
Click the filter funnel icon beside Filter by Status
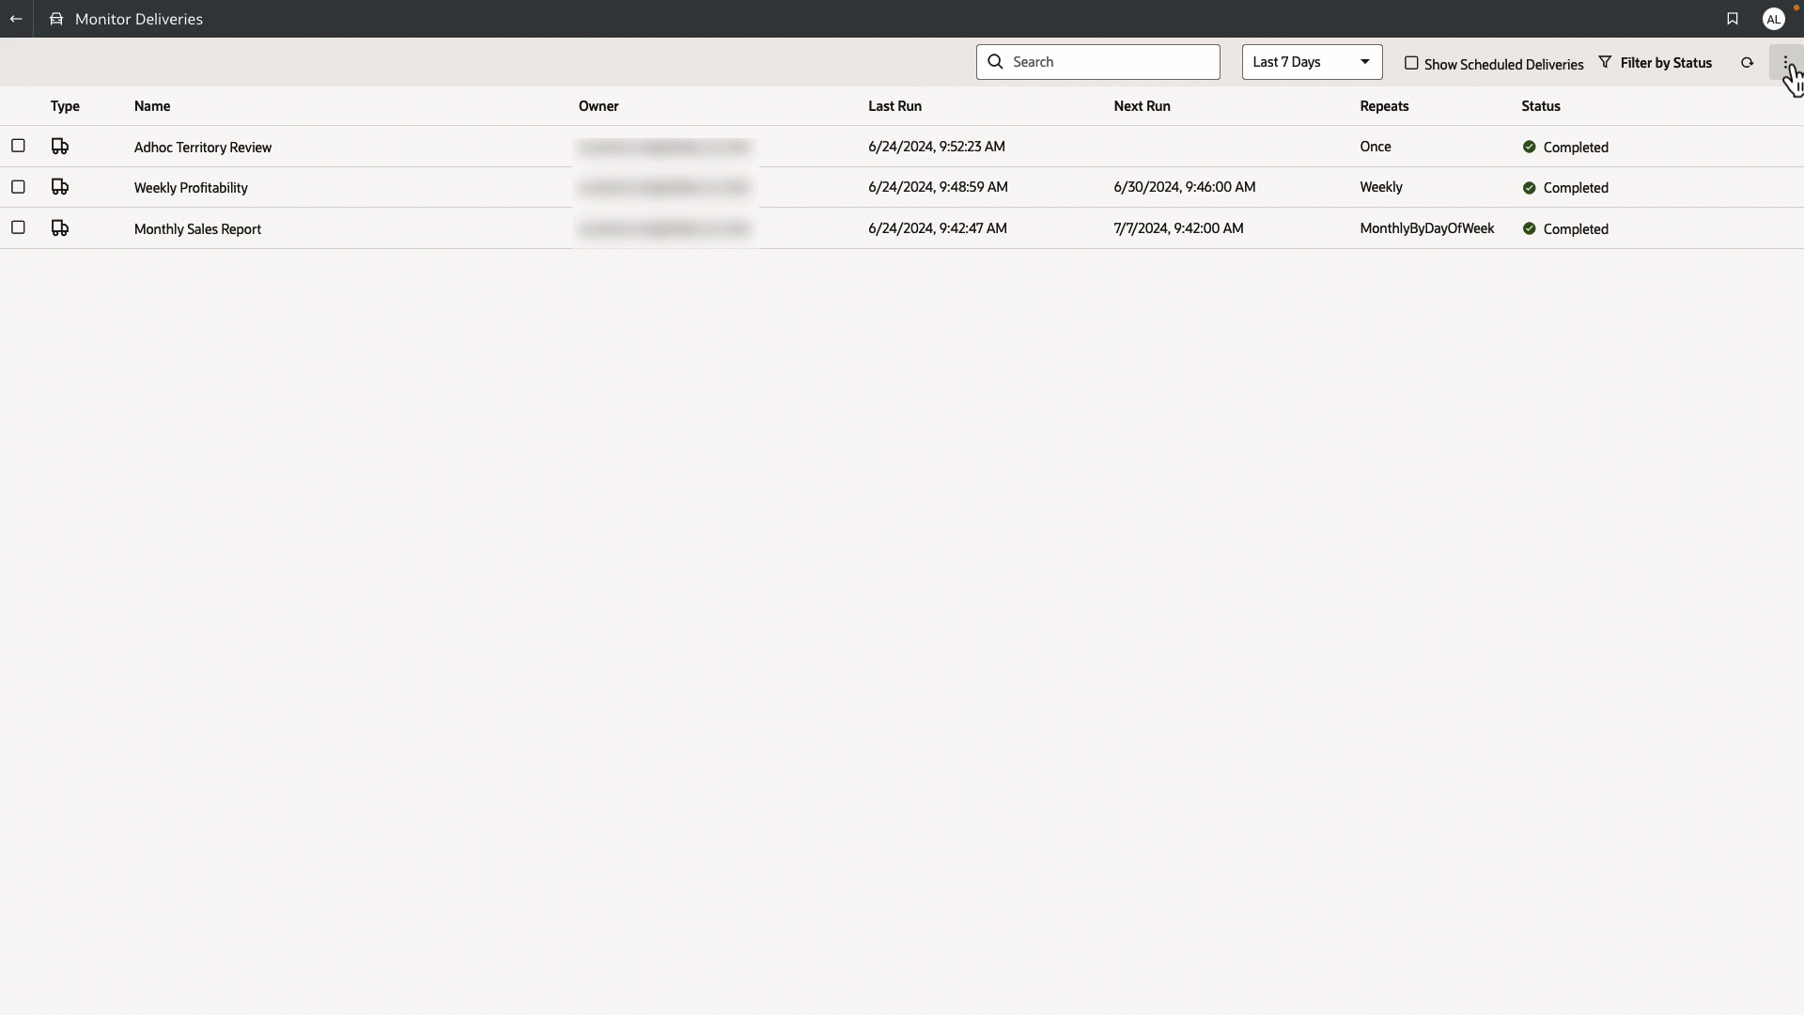[1607, 62]
